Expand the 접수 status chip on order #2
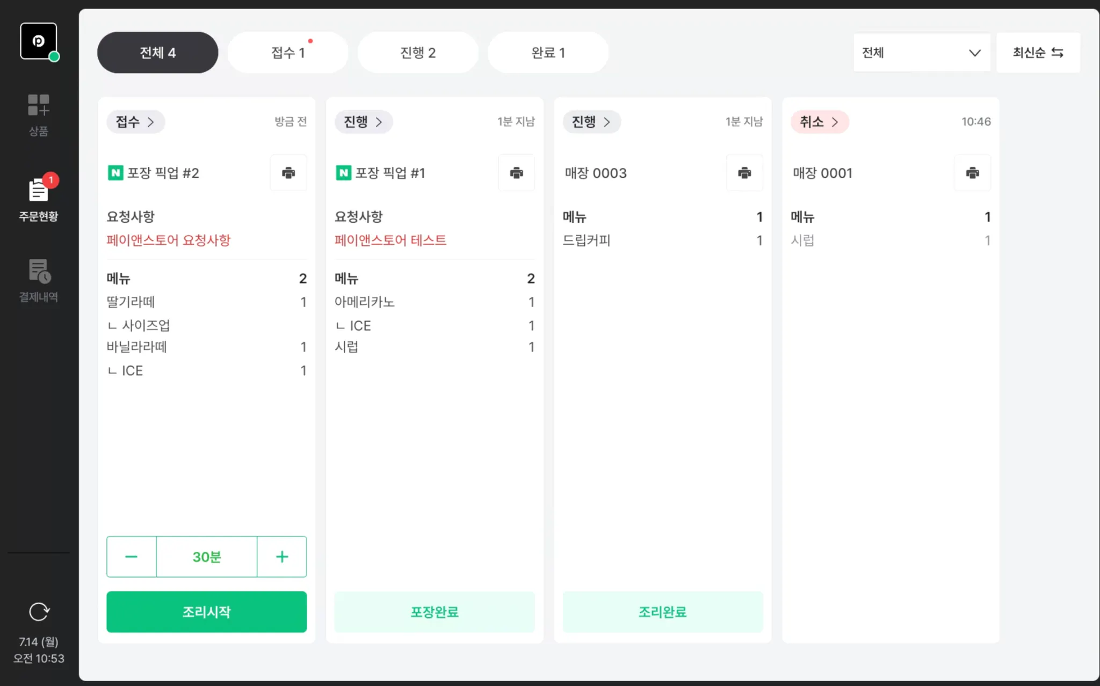Image resolution: width=1100 pixels, height=686 pixels. pyautogui.click(x=135, y=122)
